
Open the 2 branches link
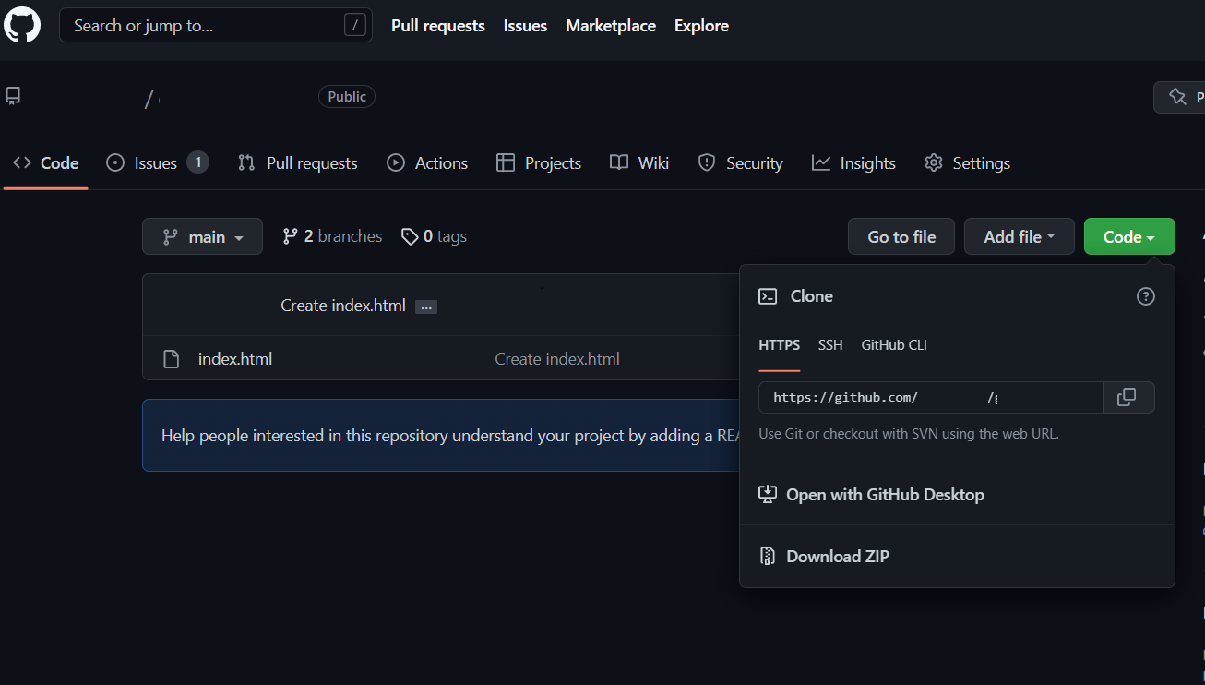[332, 237]
